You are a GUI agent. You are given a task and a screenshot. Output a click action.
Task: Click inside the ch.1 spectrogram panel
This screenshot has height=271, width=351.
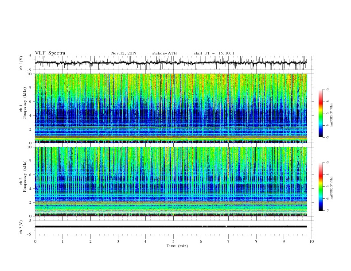[171, 108]
